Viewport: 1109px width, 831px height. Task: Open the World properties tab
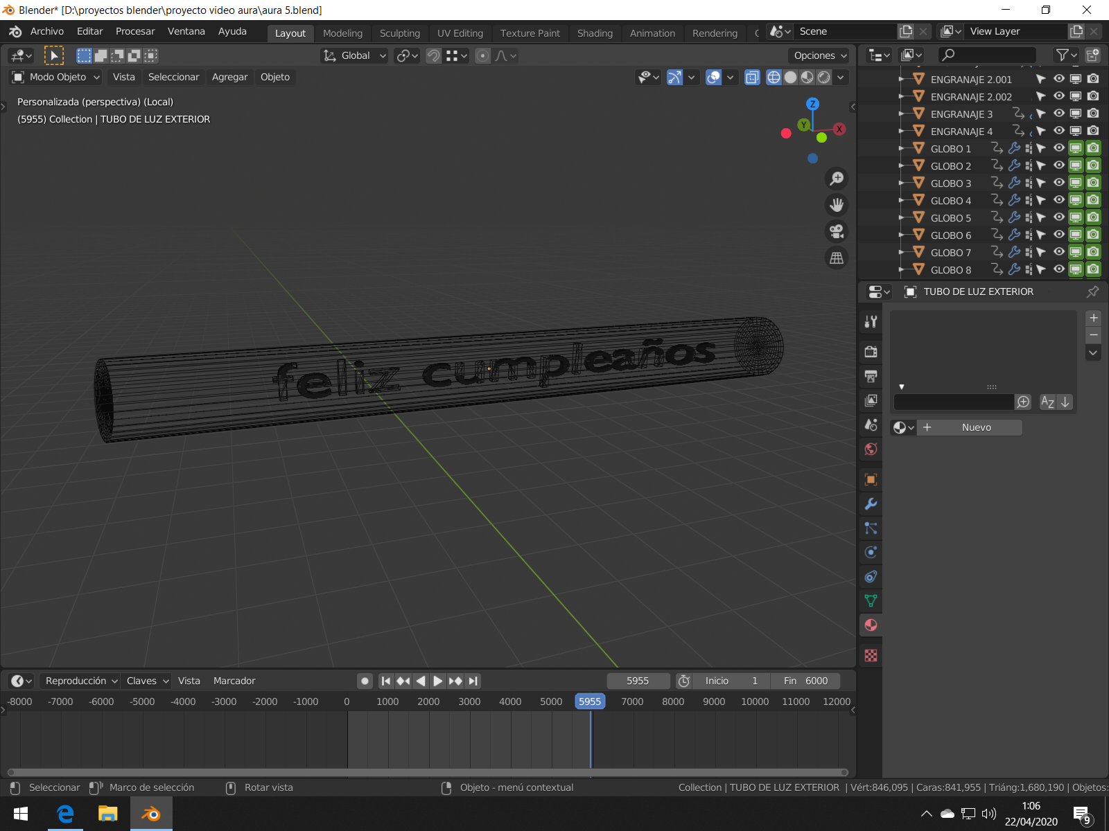click(x=871, y=449)
